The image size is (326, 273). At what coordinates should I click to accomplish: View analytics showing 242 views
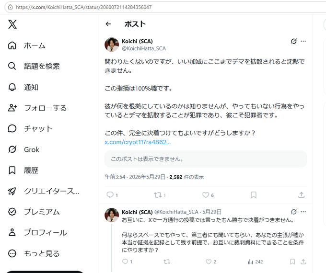tap(256, 262)
